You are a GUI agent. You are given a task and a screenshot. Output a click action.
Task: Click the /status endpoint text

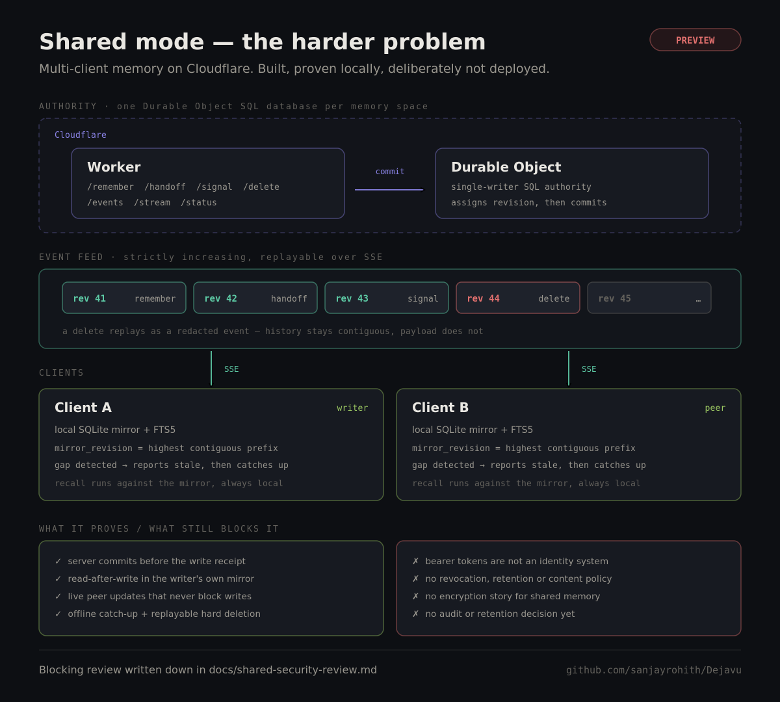tap(199, 203)
